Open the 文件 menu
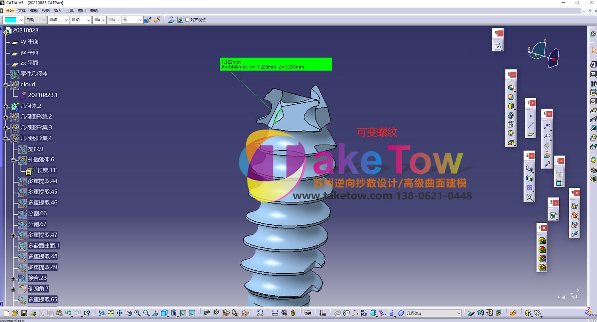The height and width of the screenshot is (322, 597). (22, 11)
